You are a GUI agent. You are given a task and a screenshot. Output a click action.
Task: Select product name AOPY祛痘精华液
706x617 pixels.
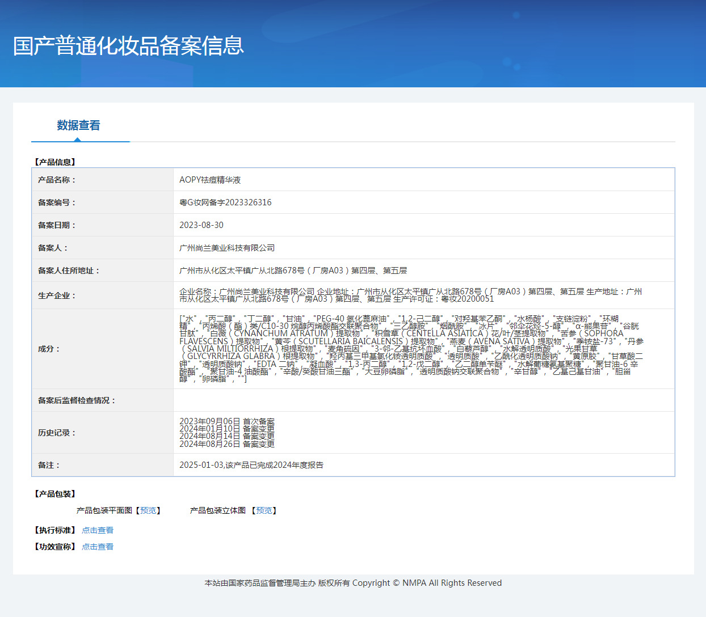pyautogui.click(x=210, y=180)
